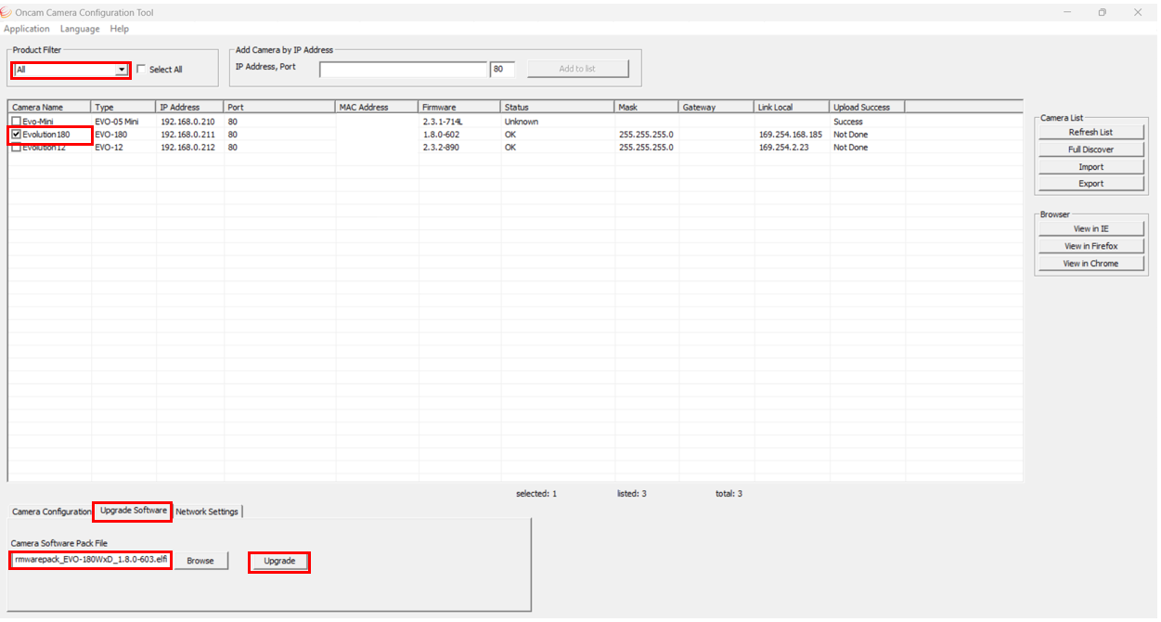This screenshot has height=622, width=1161.
Task: Click Full Discover button
Action: 1090,149
